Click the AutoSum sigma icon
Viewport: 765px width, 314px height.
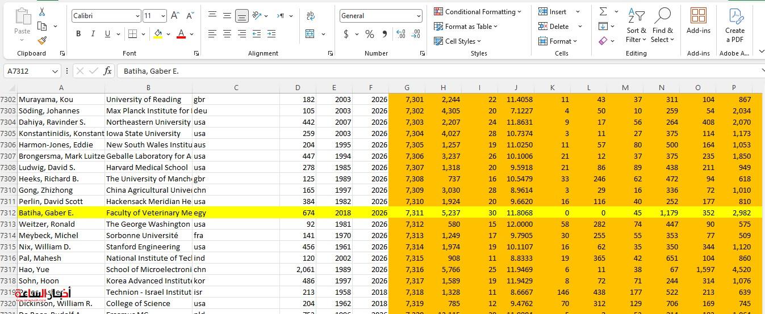pos(603,11)
